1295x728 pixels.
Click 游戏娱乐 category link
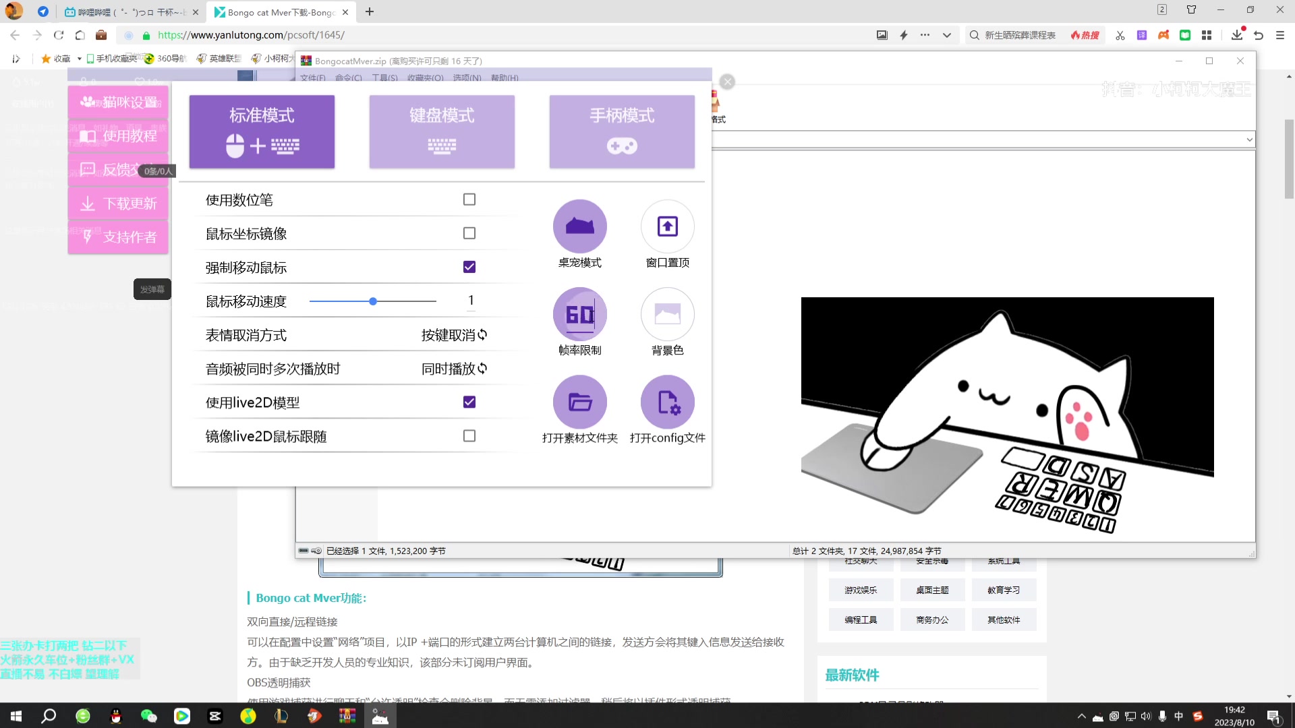point(861,590)
